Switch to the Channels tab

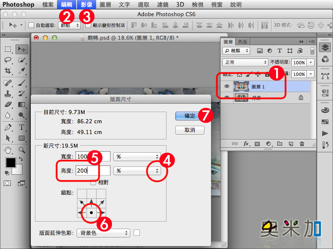pos(242,42)
